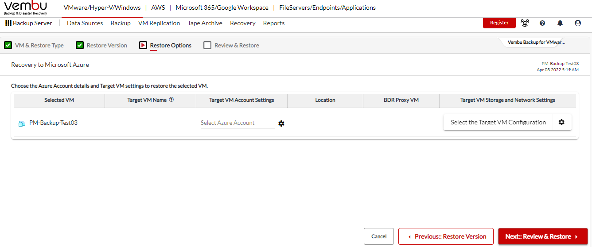Image resolution: width=592 pixels, height=247 pixels.
Task: Open the Recovery menu
Action: tap(243, 23)
